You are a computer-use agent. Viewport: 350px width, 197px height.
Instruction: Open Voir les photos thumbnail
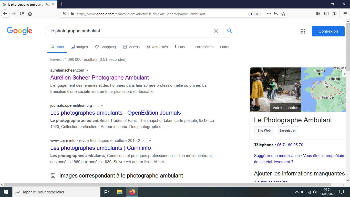[285, 108]
